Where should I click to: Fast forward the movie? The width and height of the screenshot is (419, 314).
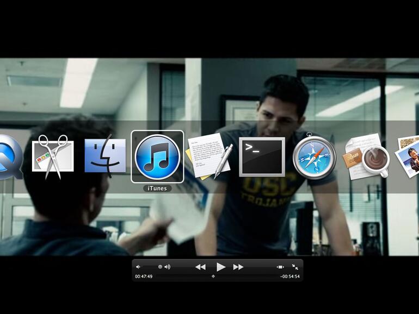coord(238,267)
